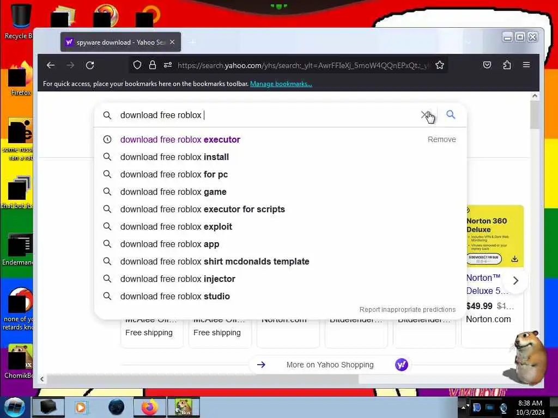Viewport: 558px width, 418px height.
Task: Open the ChomikBox desktop icon
Action: [x=19, y=360]
